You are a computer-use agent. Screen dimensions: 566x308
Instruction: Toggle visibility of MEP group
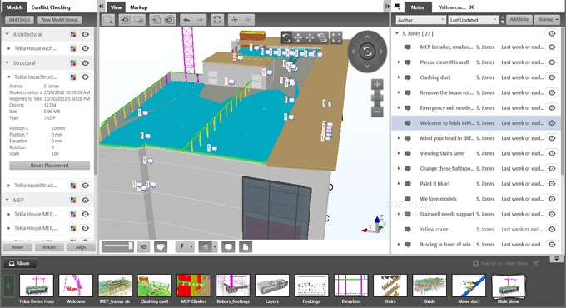point(85,200)
